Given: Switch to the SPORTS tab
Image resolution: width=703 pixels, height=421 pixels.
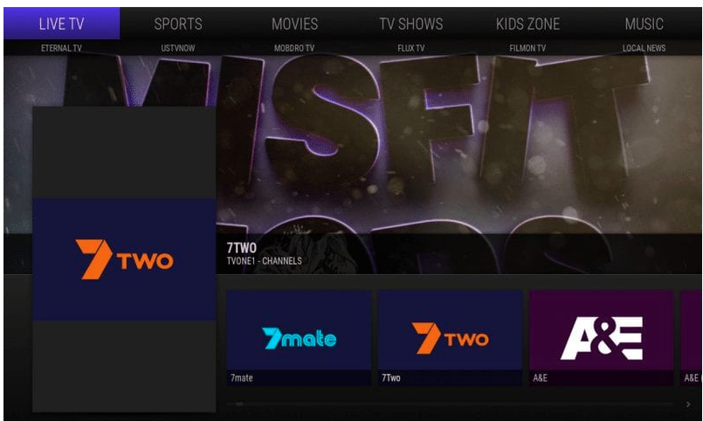Looking at the screenshot, I should pos(178,24).
